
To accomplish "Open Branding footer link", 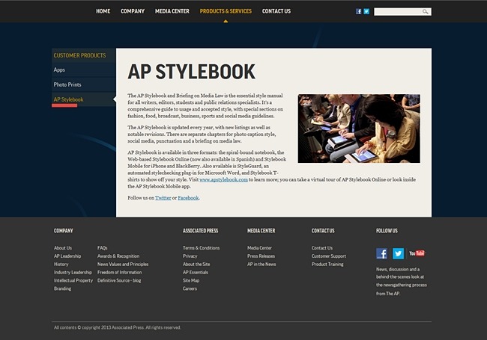I will tap(62, 288).
